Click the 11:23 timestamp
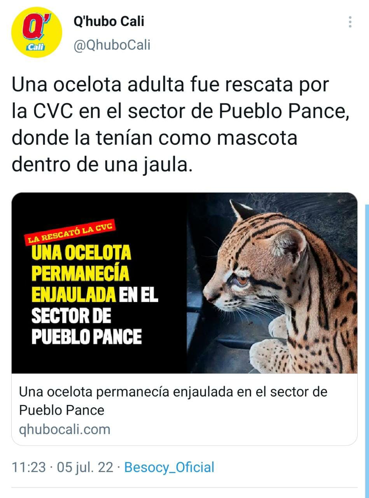The height and width of the screenshot is (498, 369). 28,467
